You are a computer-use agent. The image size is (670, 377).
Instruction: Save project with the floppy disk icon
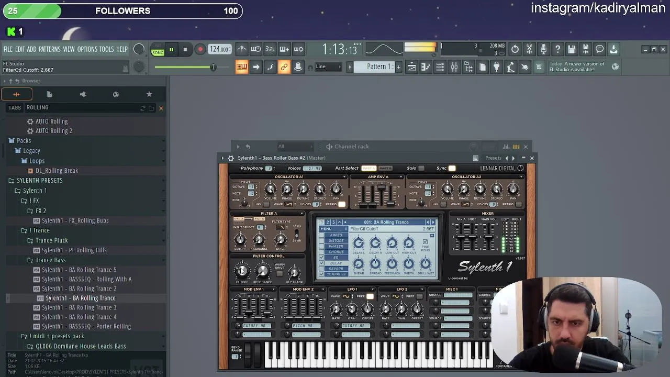[572, 49]
